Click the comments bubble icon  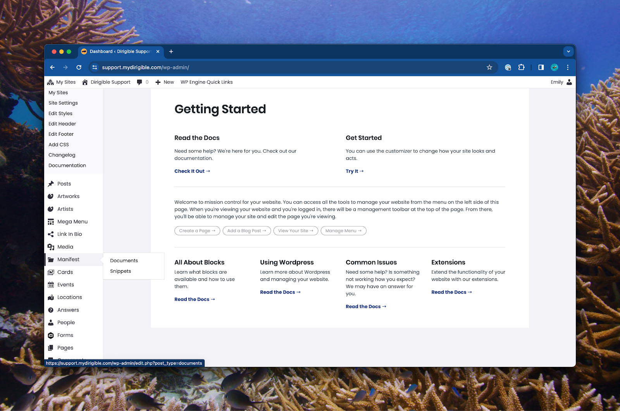(x=139, y=82)
